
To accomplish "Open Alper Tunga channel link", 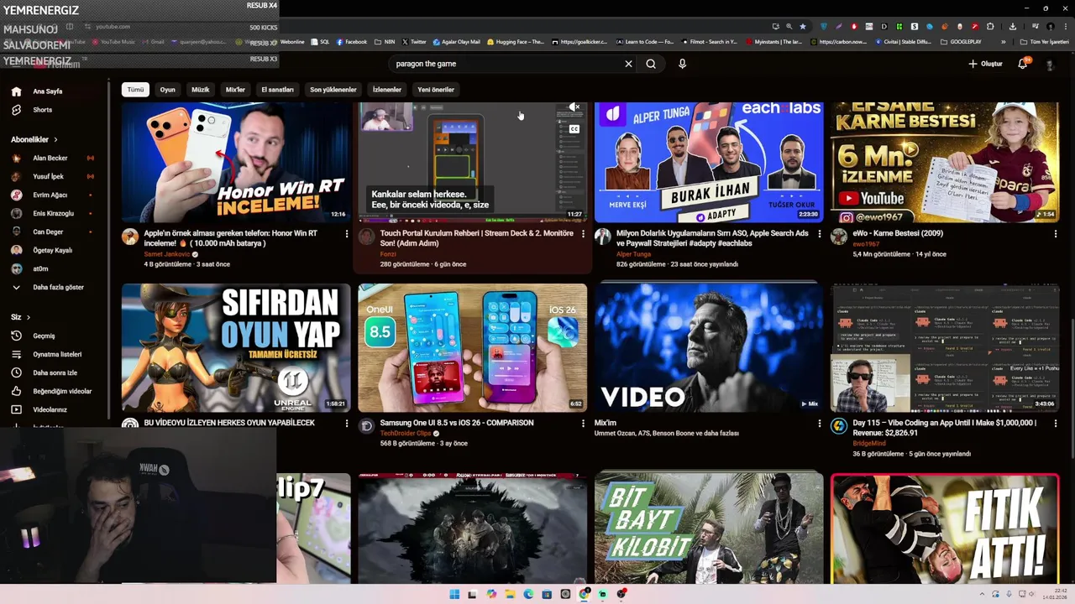I will pos(634,254).
